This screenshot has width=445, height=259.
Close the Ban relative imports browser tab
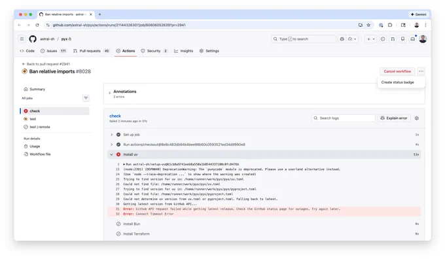click(x=91, y=14)
